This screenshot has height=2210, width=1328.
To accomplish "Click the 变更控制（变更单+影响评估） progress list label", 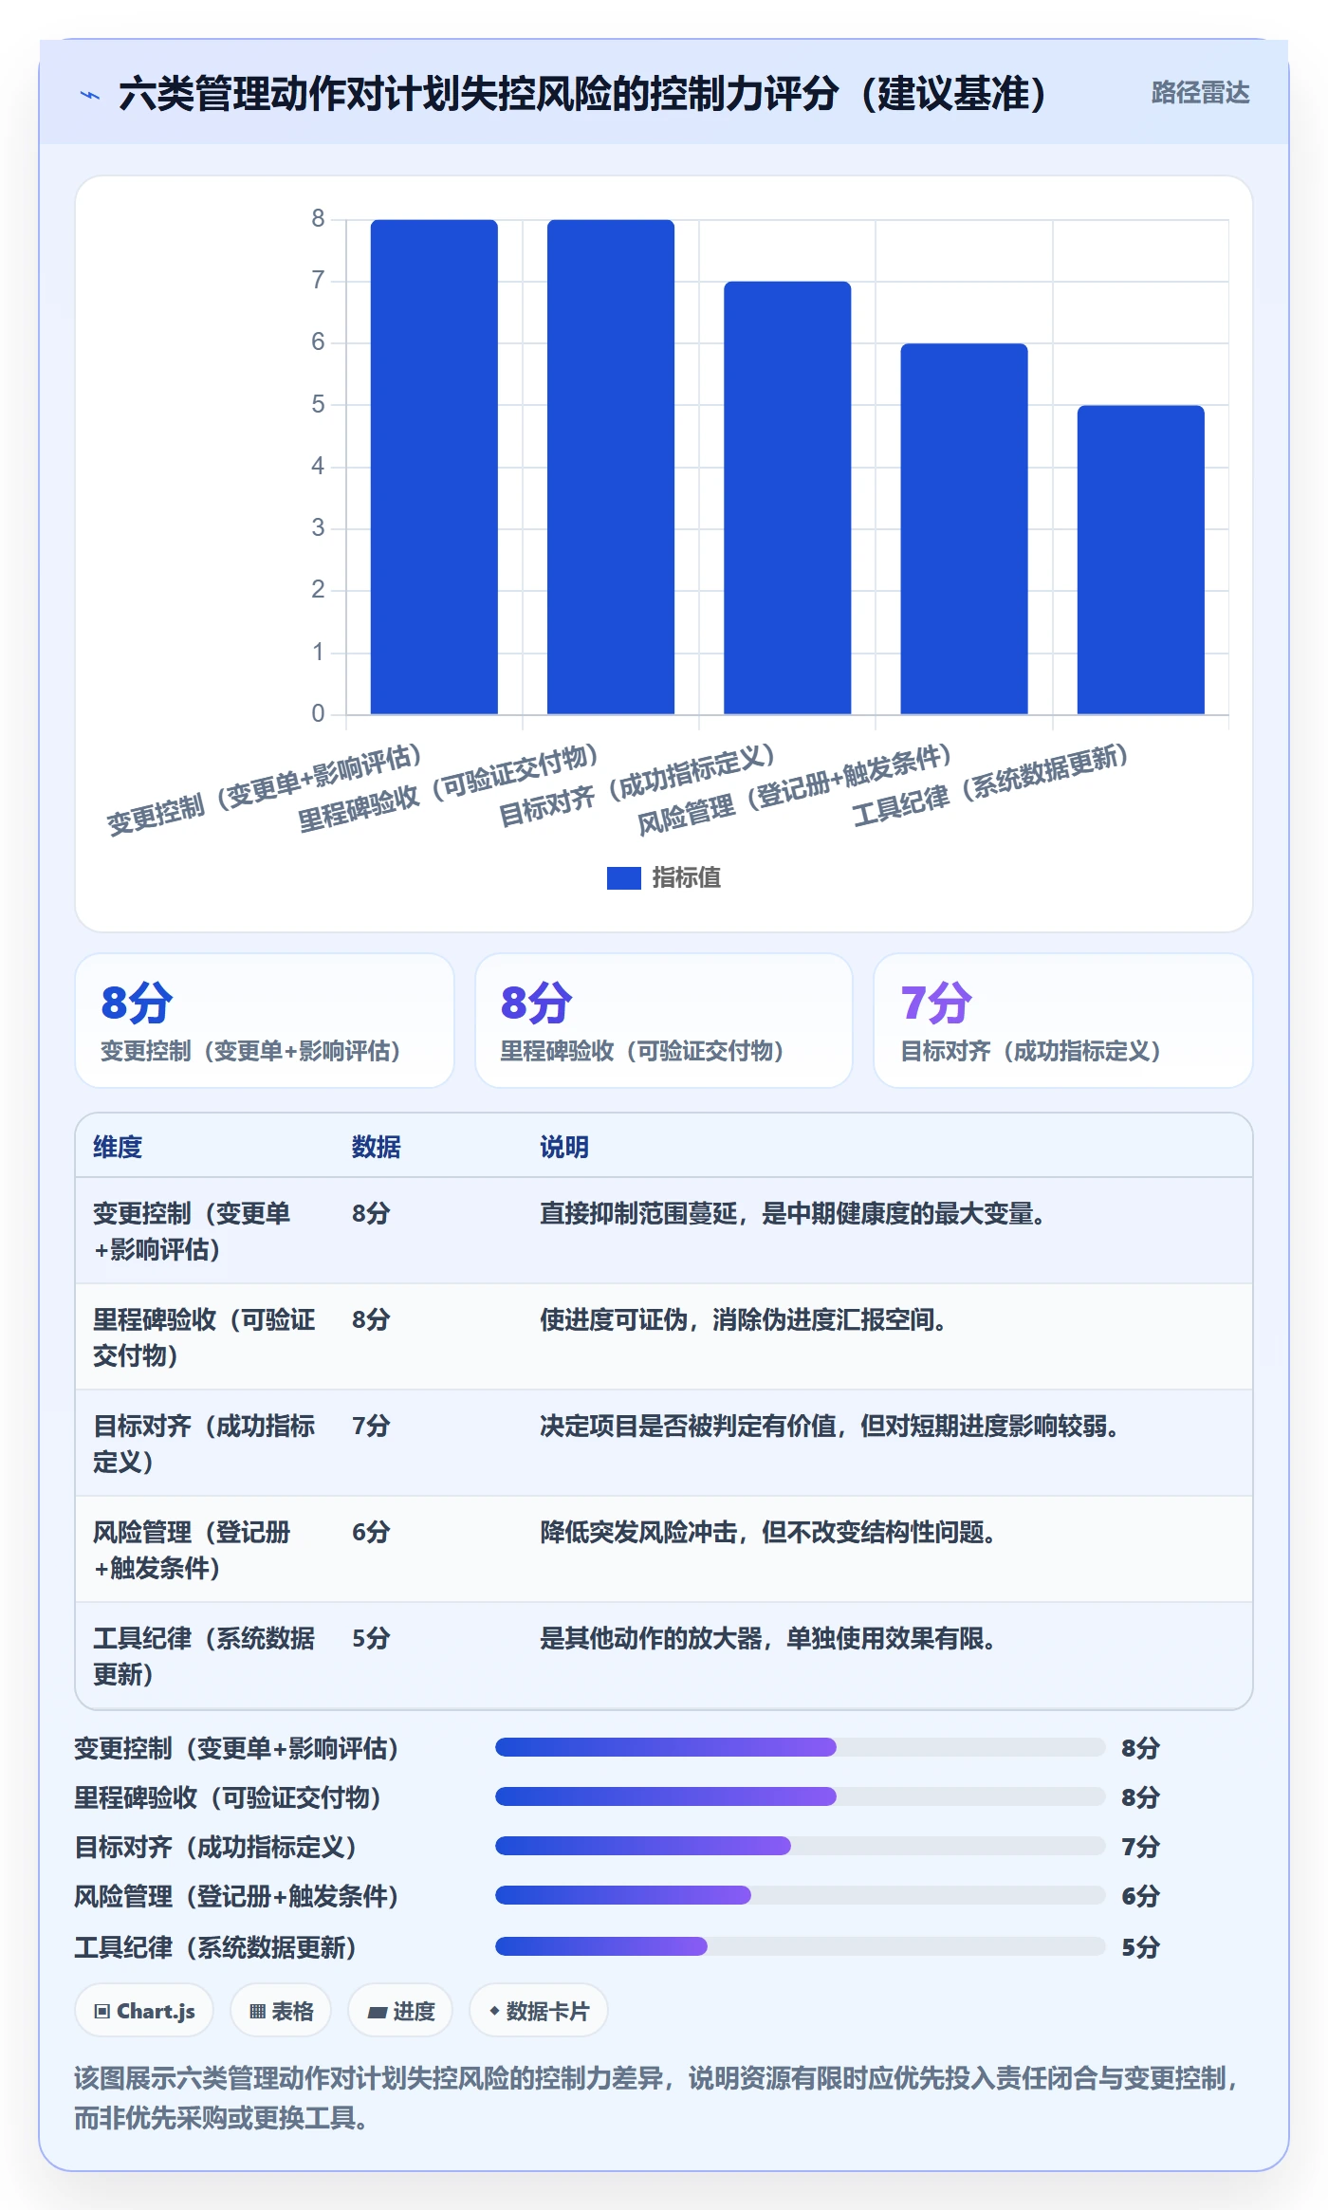I will (x=237, y=1748).
